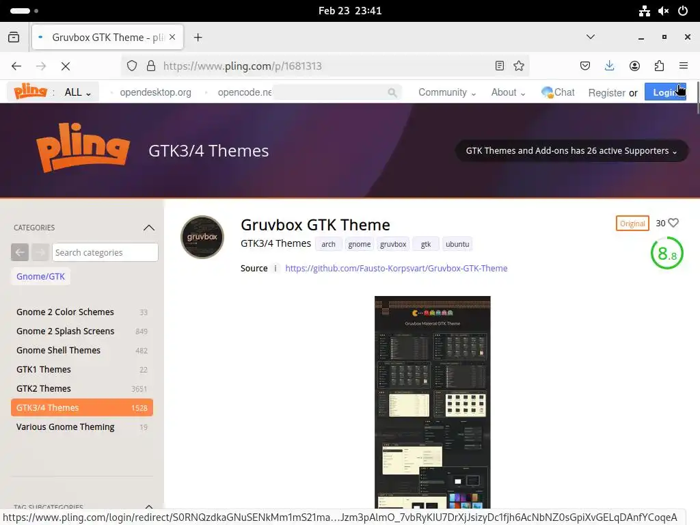Screen dimensions: 700x525
Task: Open the Chat link
Action: (558, 92)
